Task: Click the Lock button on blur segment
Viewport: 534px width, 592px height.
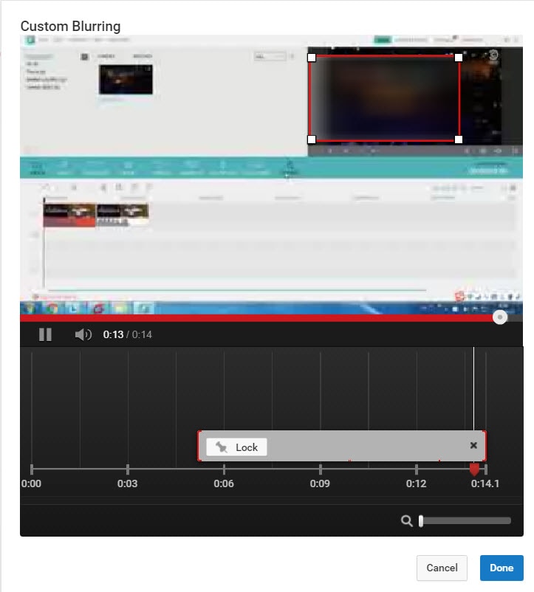Action: tap(237, 447)
